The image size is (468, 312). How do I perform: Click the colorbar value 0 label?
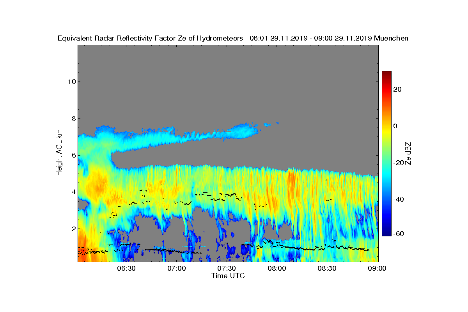(x=395, y=126)
